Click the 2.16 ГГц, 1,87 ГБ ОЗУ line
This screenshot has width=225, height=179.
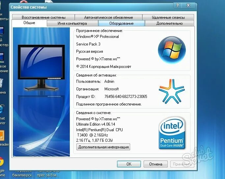pyautogui.click(x=94, y=140)
